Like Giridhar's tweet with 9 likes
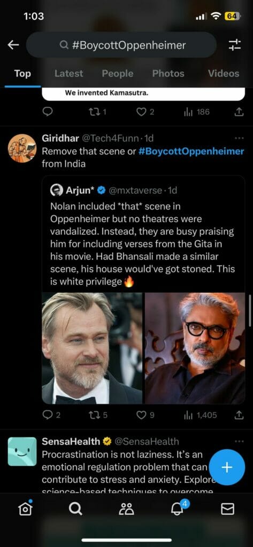 coord(145,415)
